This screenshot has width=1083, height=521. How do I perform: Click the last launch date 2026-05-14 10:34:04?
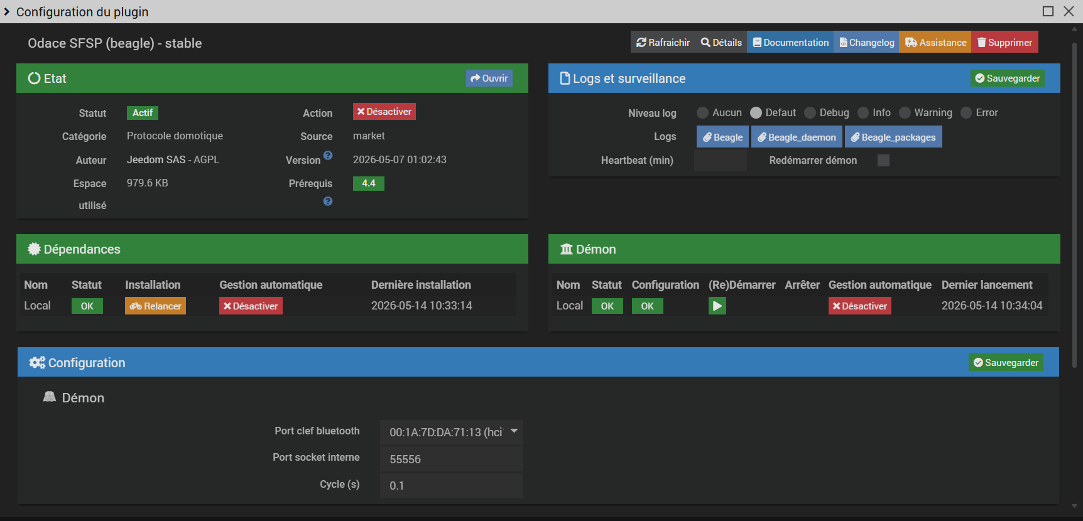pyautogui.click(x=992, y=306)
